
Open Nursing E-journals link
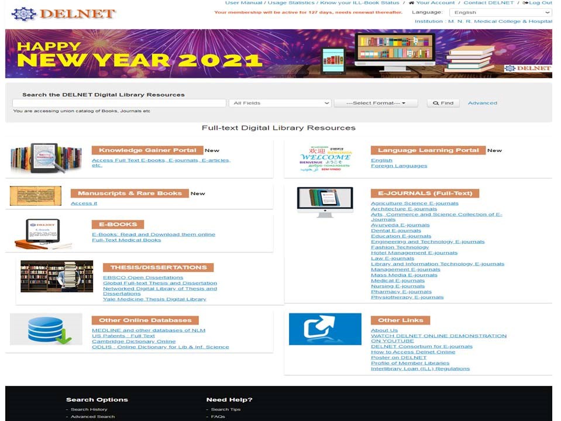(x=398, y=286)
